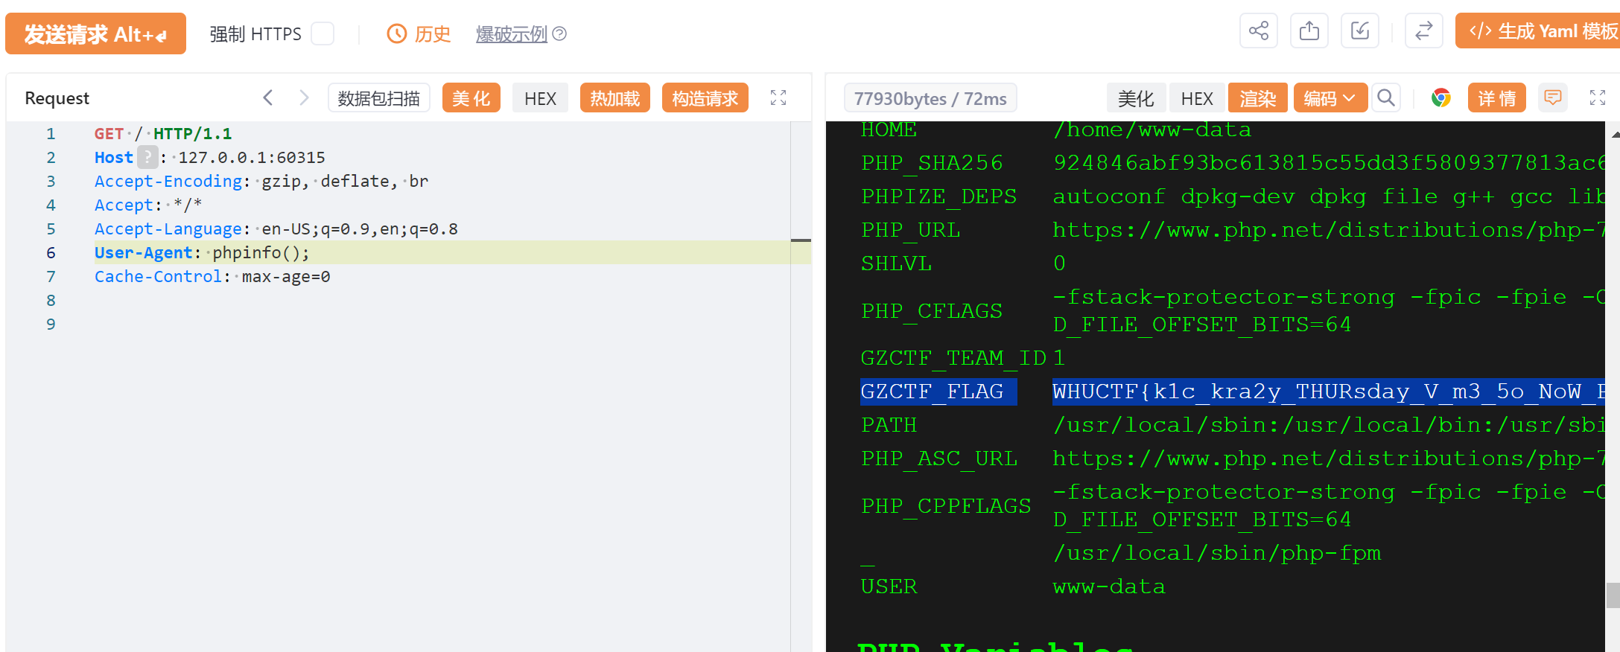Click the comment bubble icon
This screenshot has height=652, width=1620.
[x=1552, y=98]
